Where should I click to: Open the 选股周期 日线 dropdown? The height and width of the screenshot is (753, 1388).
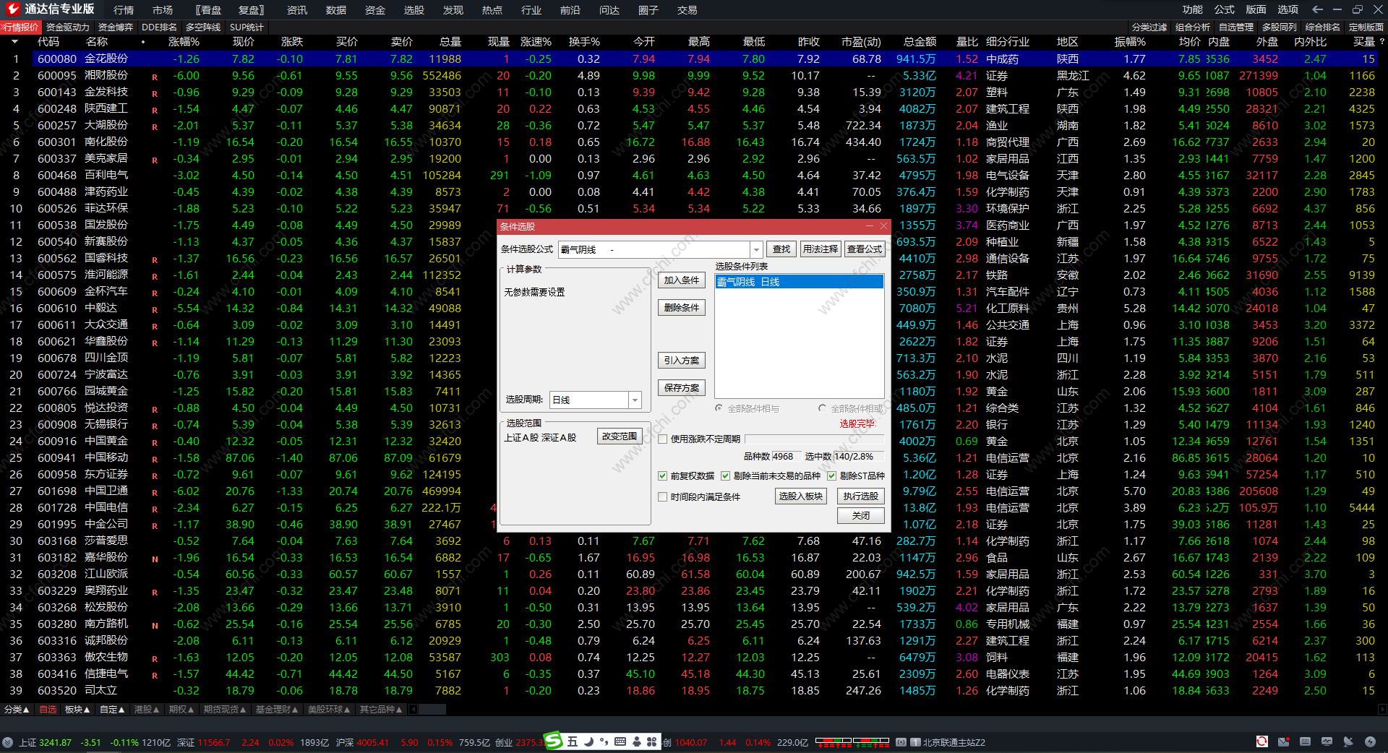[635, 400]
